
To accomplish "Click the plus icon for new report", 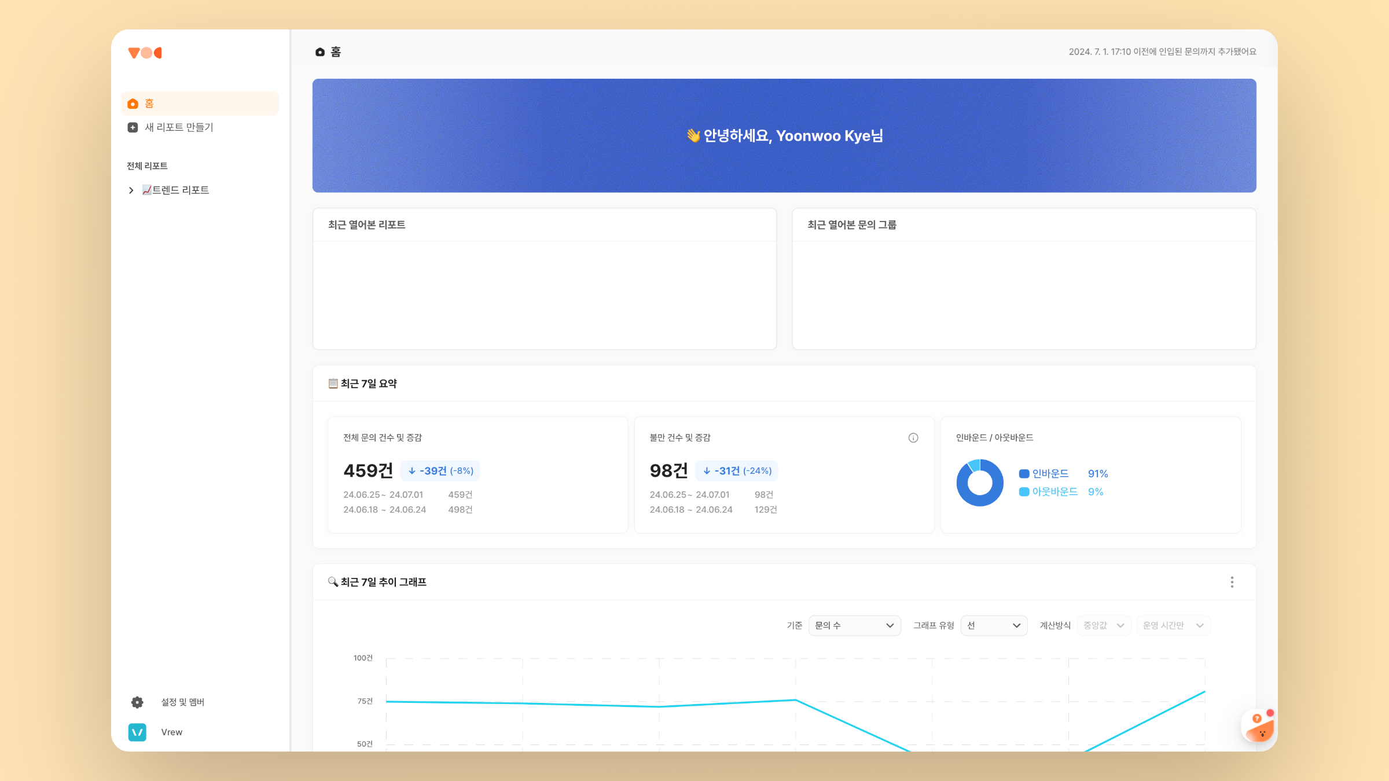I will [133, 127].
